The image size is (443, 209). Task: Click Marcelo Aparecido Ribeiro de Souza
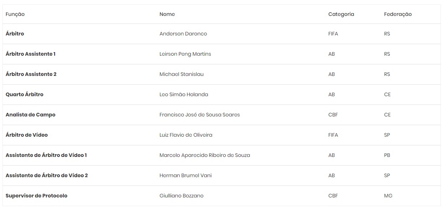[205, 155]
